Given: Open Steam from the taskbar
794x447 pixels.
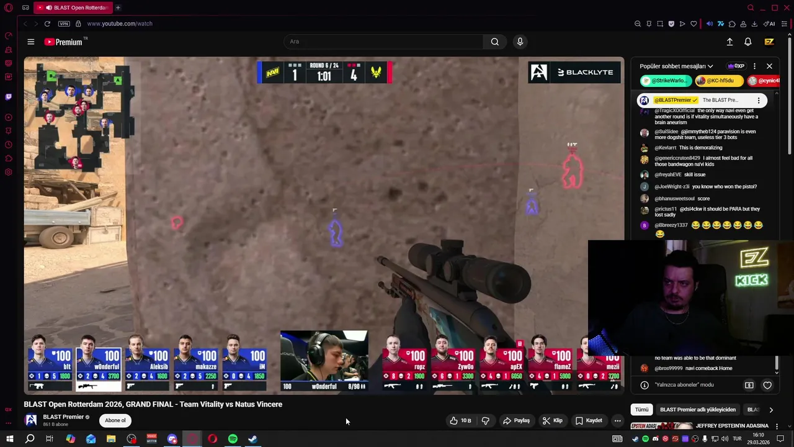Looking at the screenshot, I should pos(253,439).
